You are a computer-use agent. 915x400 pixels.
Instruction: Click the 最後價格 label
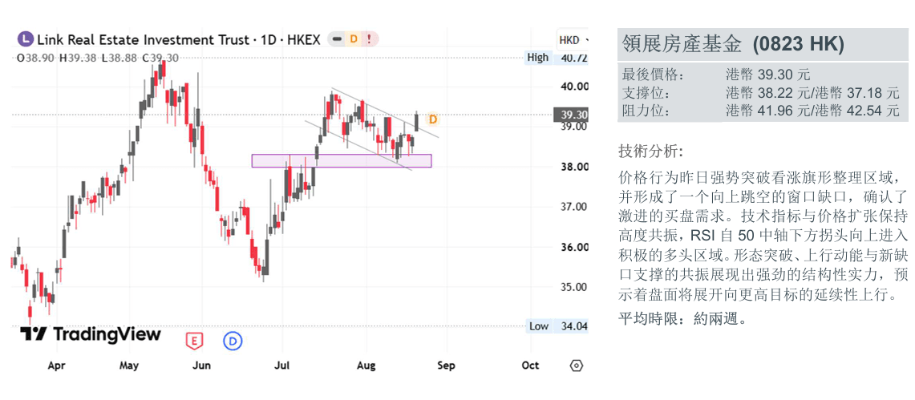pos(652,75)
